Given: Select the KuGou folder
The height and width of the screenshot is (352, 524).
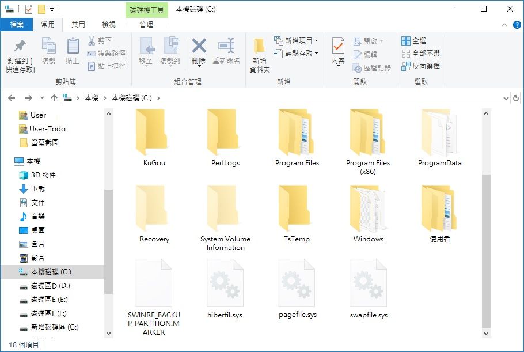Looking at the screenshot, I should [x=154, y=138].
